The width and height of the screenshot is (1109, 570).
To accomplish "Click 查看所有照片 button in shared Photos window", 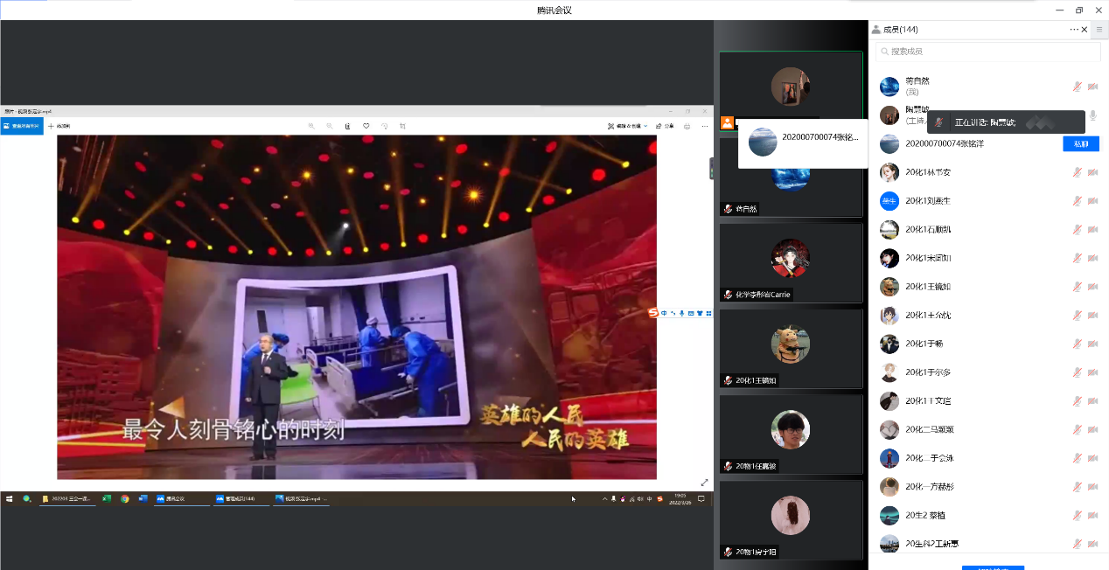I will (x=21, y=126).
